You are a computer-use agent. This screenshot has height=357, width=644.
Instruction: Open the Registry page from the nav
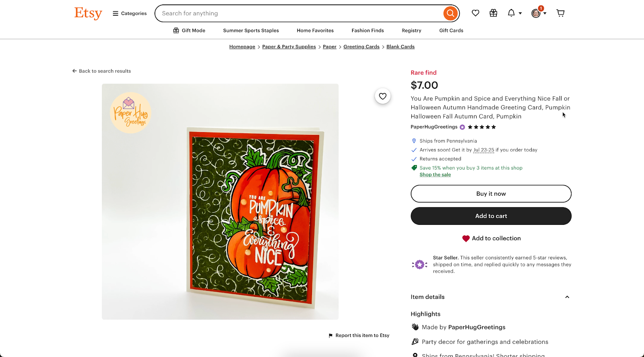pos(411,30)
